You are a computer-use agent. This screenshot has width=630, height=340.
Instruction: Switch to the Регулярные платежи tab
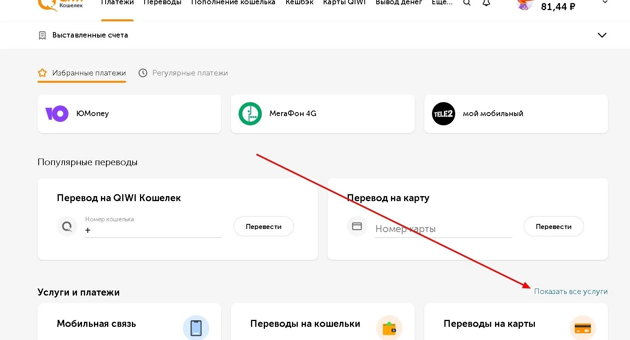tap(183, 73)
